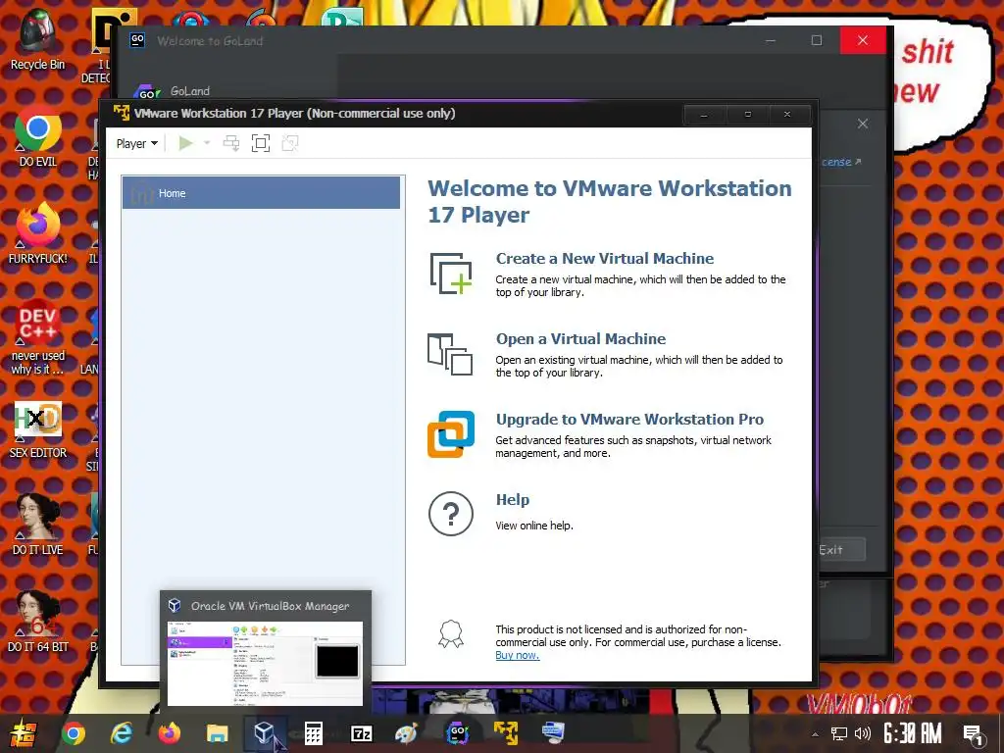Click GoLand logo in Welcome to GoLand window
Viewport: 1004px width, 753px height.
click(147, 93)
